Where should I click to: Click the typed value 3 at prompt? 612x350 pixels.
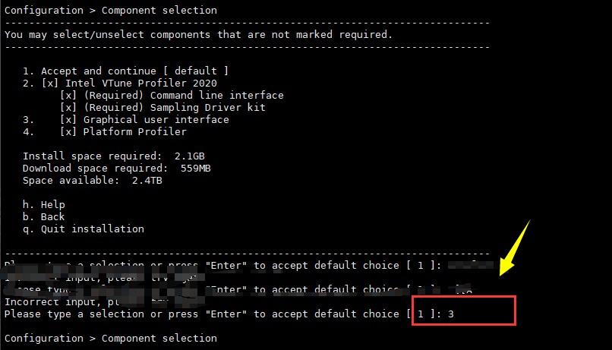[451, 314]
